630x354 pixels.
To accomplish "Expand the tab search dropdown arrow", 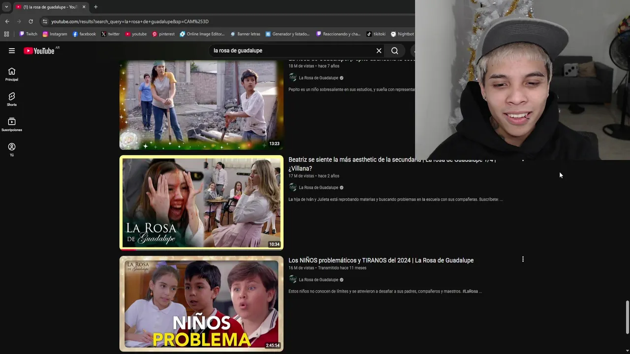I will tap(6, 7).
